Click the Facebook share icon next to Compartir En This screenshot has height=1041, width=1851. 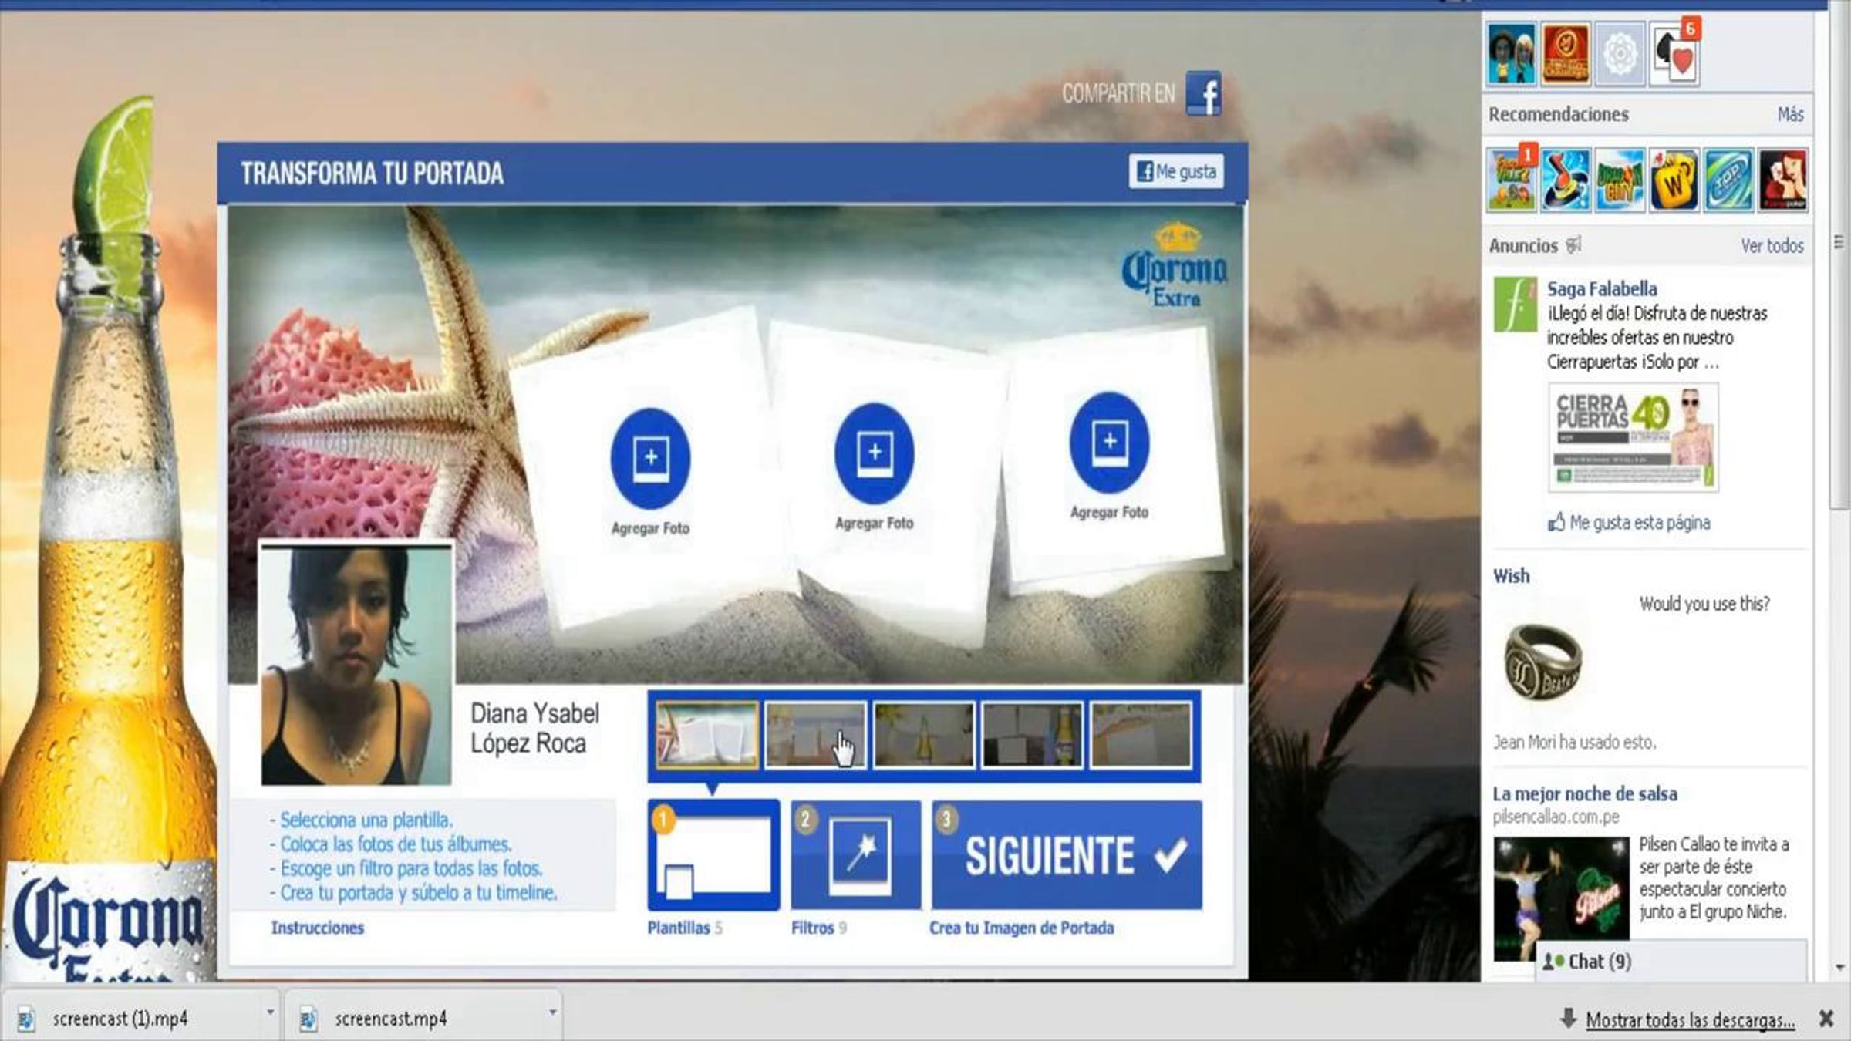tap(1203, 93)
